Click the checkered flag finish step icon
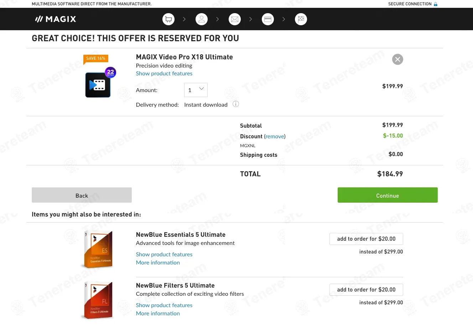The height and width of the screenshot is (326, 473). tap(301, 19)
